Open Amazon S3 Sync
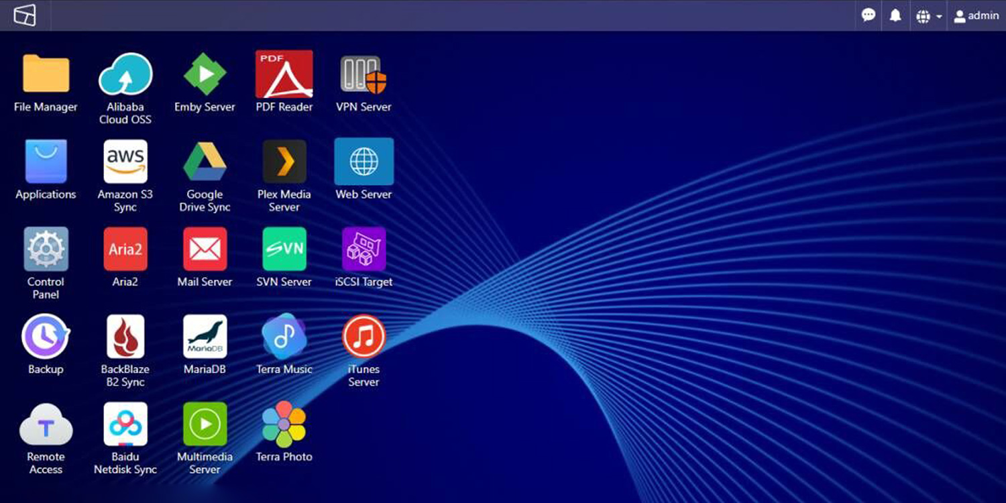 tap(125, 162)
